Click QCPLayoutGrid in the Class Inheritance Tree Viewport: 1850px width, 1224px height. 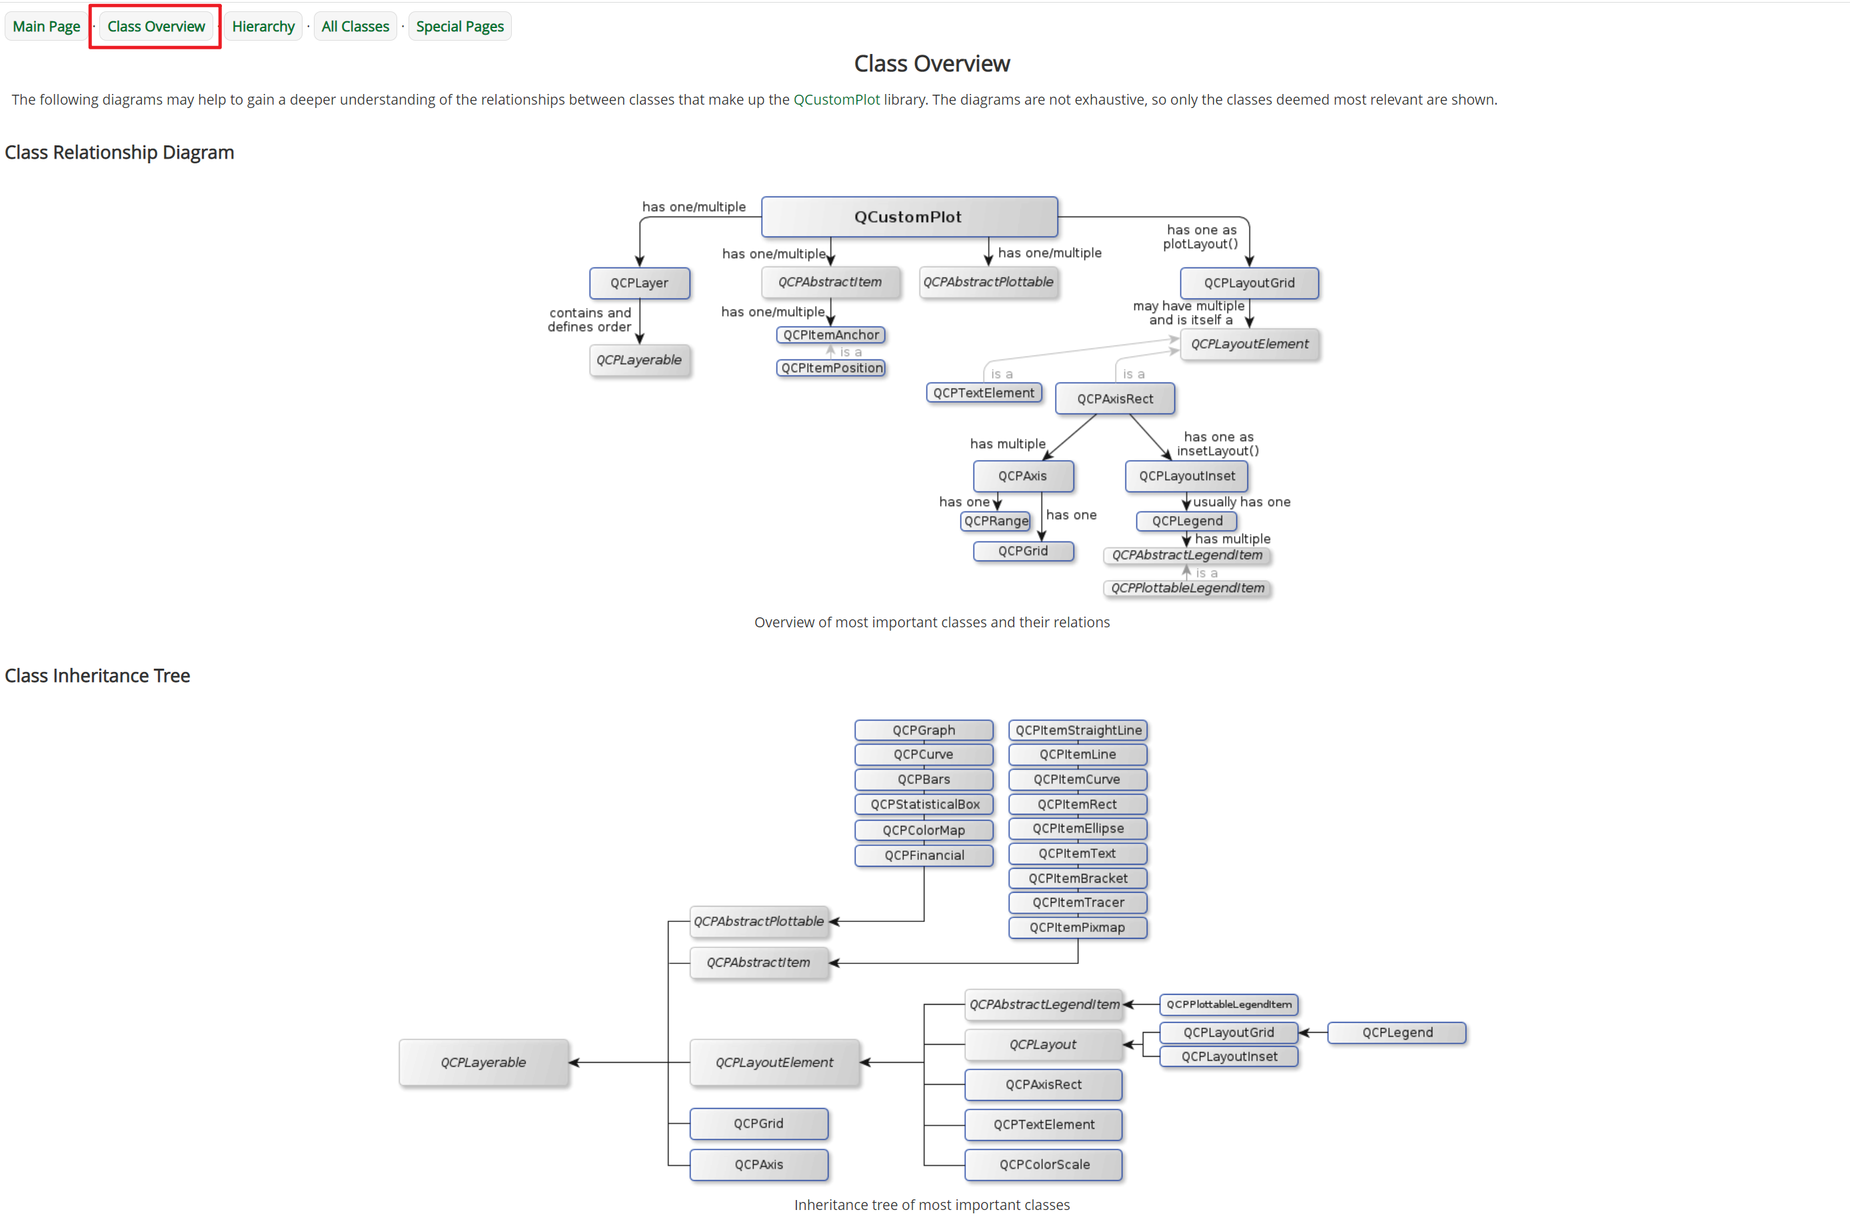[1229, 1033]
